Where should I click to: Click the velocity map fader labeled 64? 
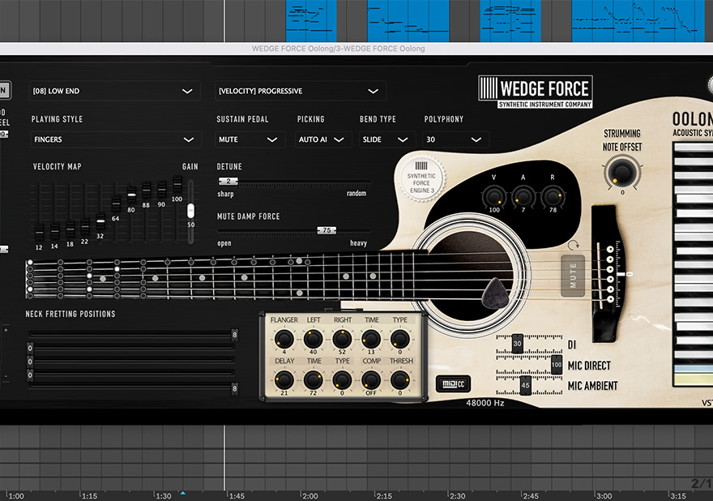pyautogui.click(x=116, y=203)
